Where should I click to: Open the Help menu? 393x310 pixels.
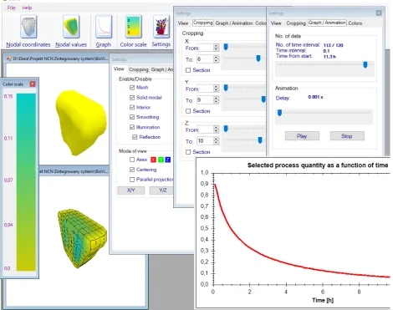coord(27,8)
